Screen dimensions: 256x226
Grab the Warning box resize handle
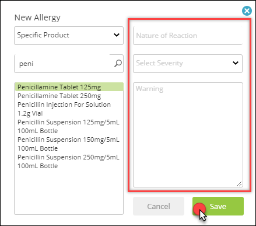tap(239, 184)
